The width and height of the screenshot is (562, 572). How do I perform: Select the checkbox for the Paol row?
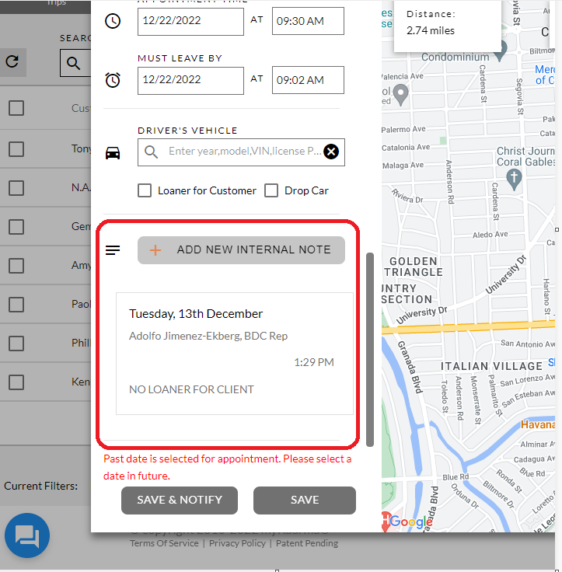point(16,305)
